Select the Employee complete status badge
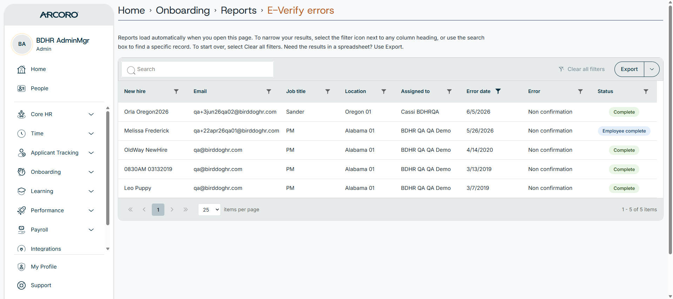Screen dimensions: 673x299 [x=624, y=131]
